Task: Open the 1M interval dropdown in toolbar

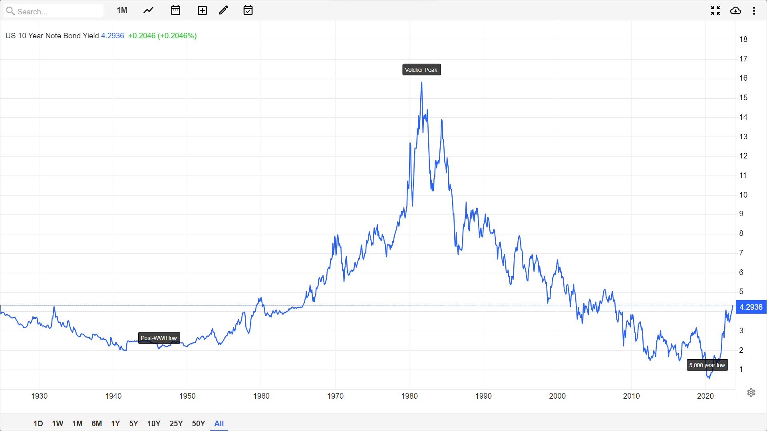Action: tap(122, 10)
